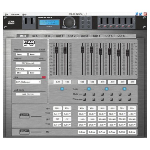Invert phase on output channel 3
Screen dimensions: 150x150
[102, 99]
